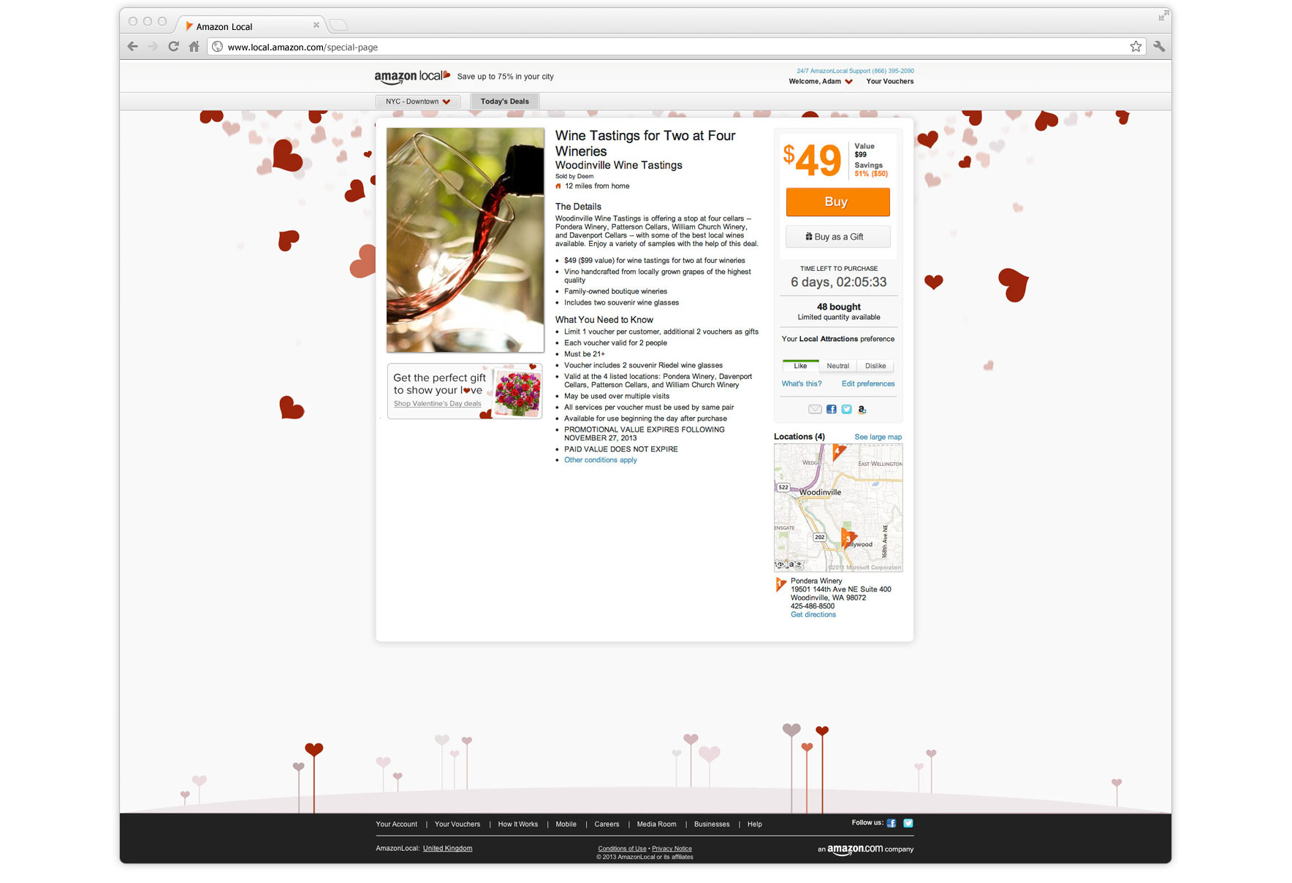Open Privacy Notice link

pos(672,849)
